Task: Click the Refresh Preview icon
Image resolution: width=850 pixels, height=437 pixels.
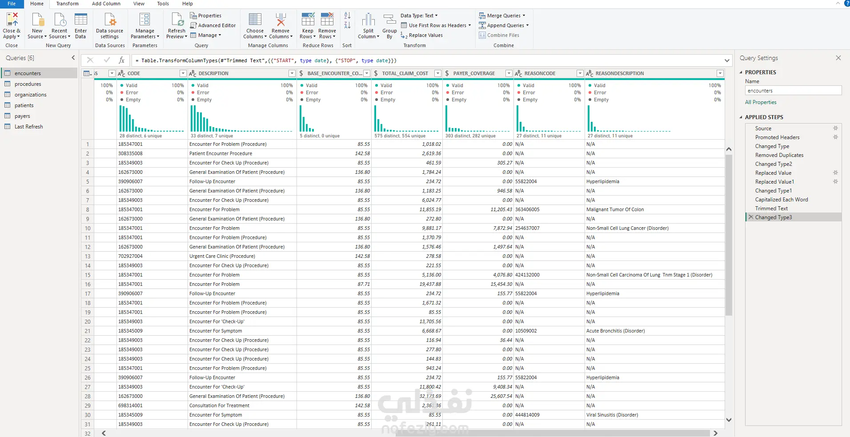Action: tap(177, 20)
